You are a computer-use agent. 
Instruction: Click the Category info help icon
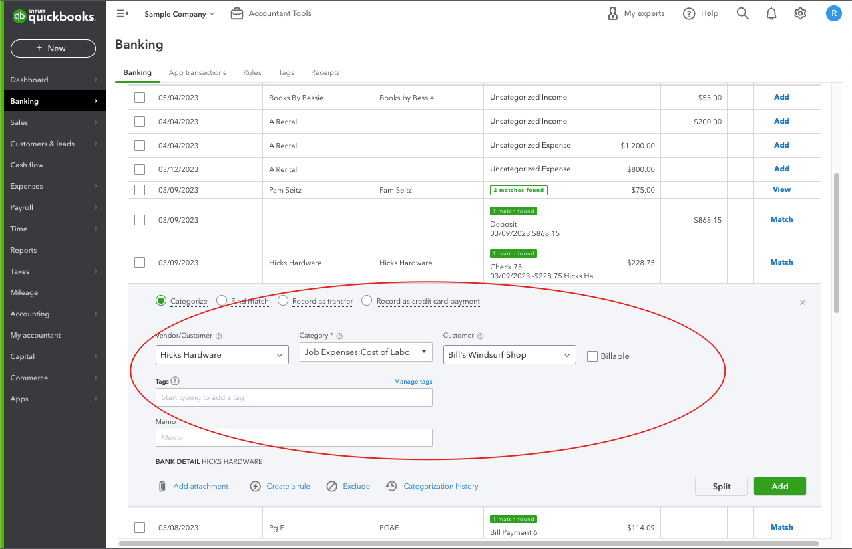[339, 336]
